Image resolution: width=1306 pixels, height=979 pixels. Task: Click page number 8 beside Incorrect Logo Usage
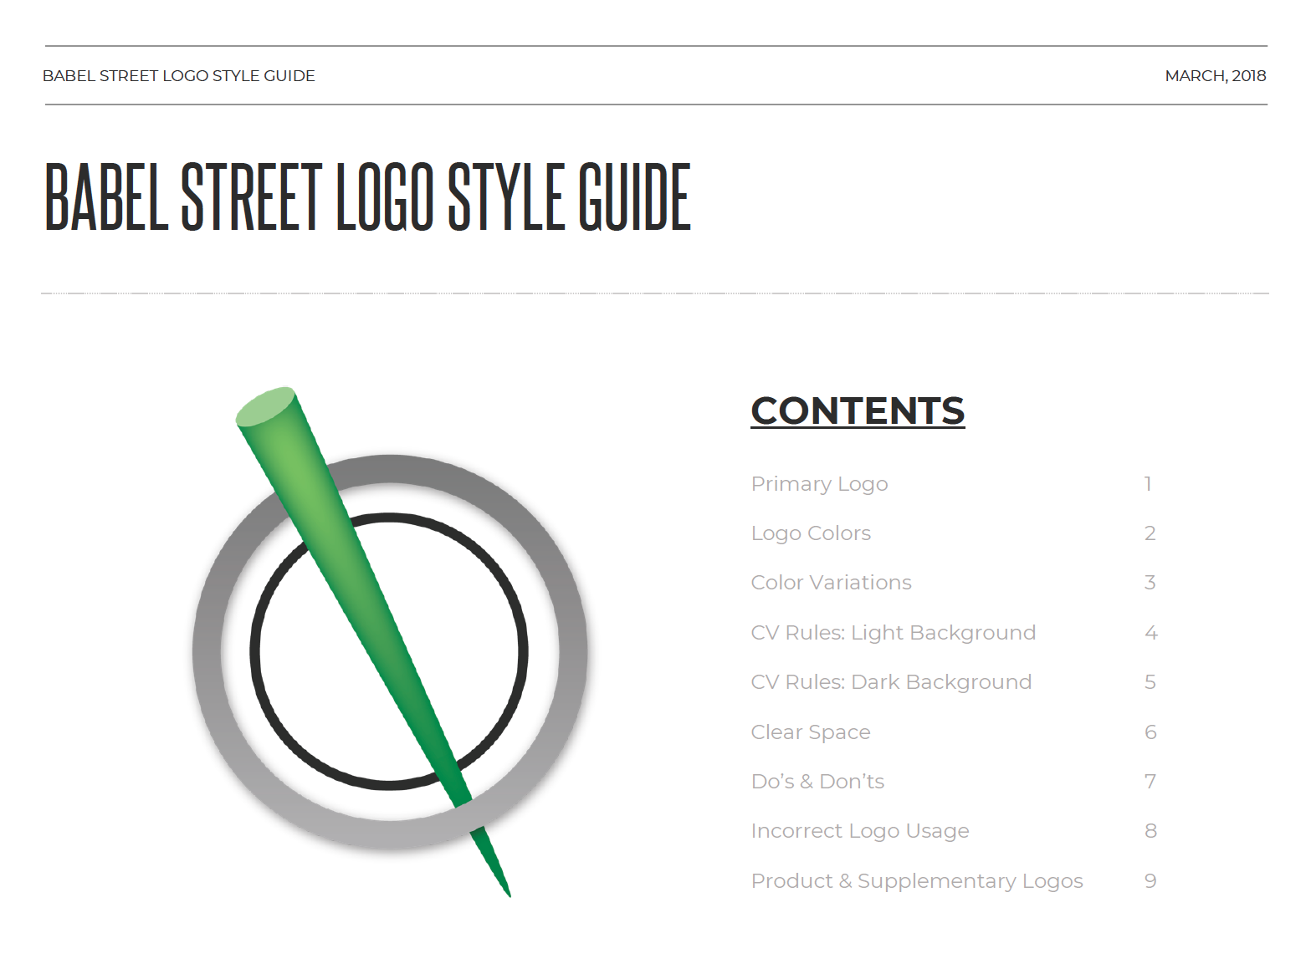point(1150,831)
